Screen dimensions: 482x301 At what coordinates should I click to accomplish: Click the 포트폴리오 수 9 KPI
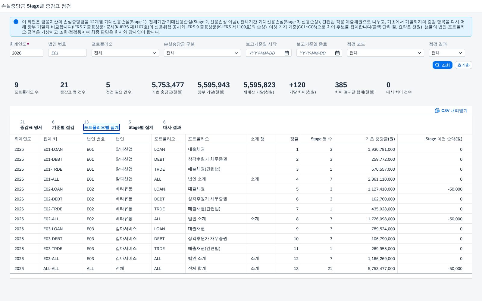(x=27, y=88)
